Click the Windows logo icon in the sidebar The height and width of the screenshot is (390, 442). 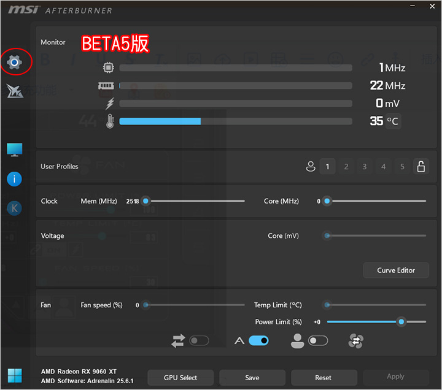click(15, 375)
